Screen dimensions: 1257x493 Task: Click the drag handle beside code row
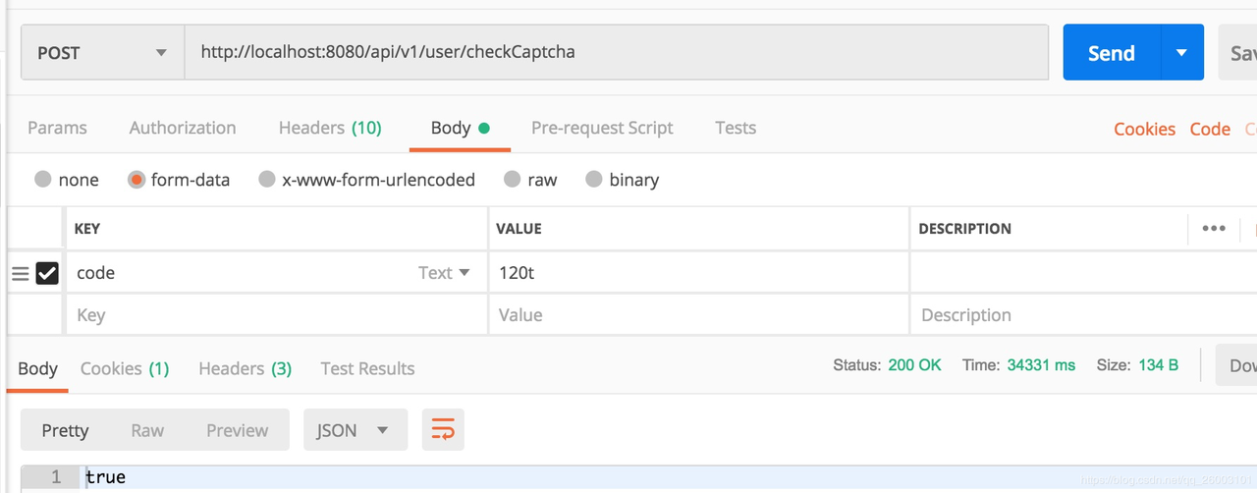[20, 273]
